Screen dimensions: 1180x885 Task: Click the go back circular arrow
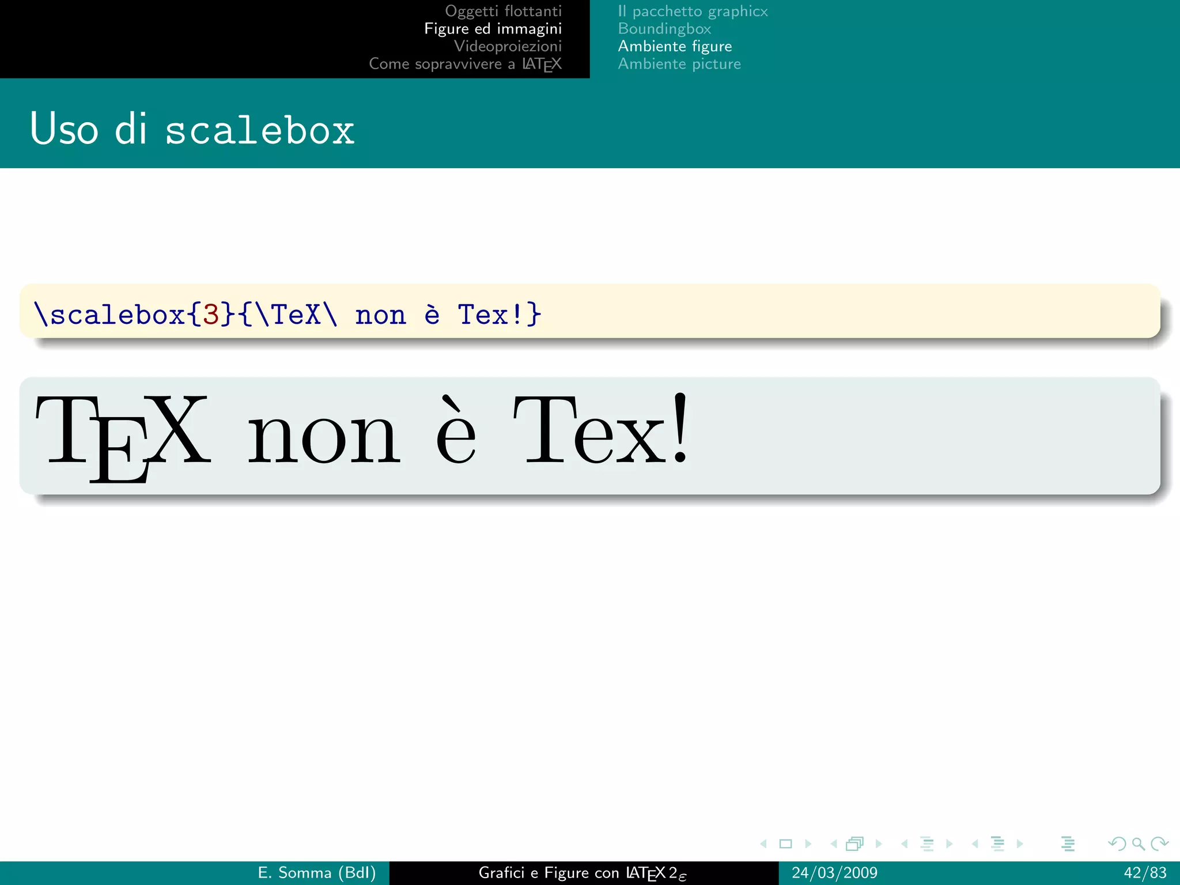[x=1117, y=844]
